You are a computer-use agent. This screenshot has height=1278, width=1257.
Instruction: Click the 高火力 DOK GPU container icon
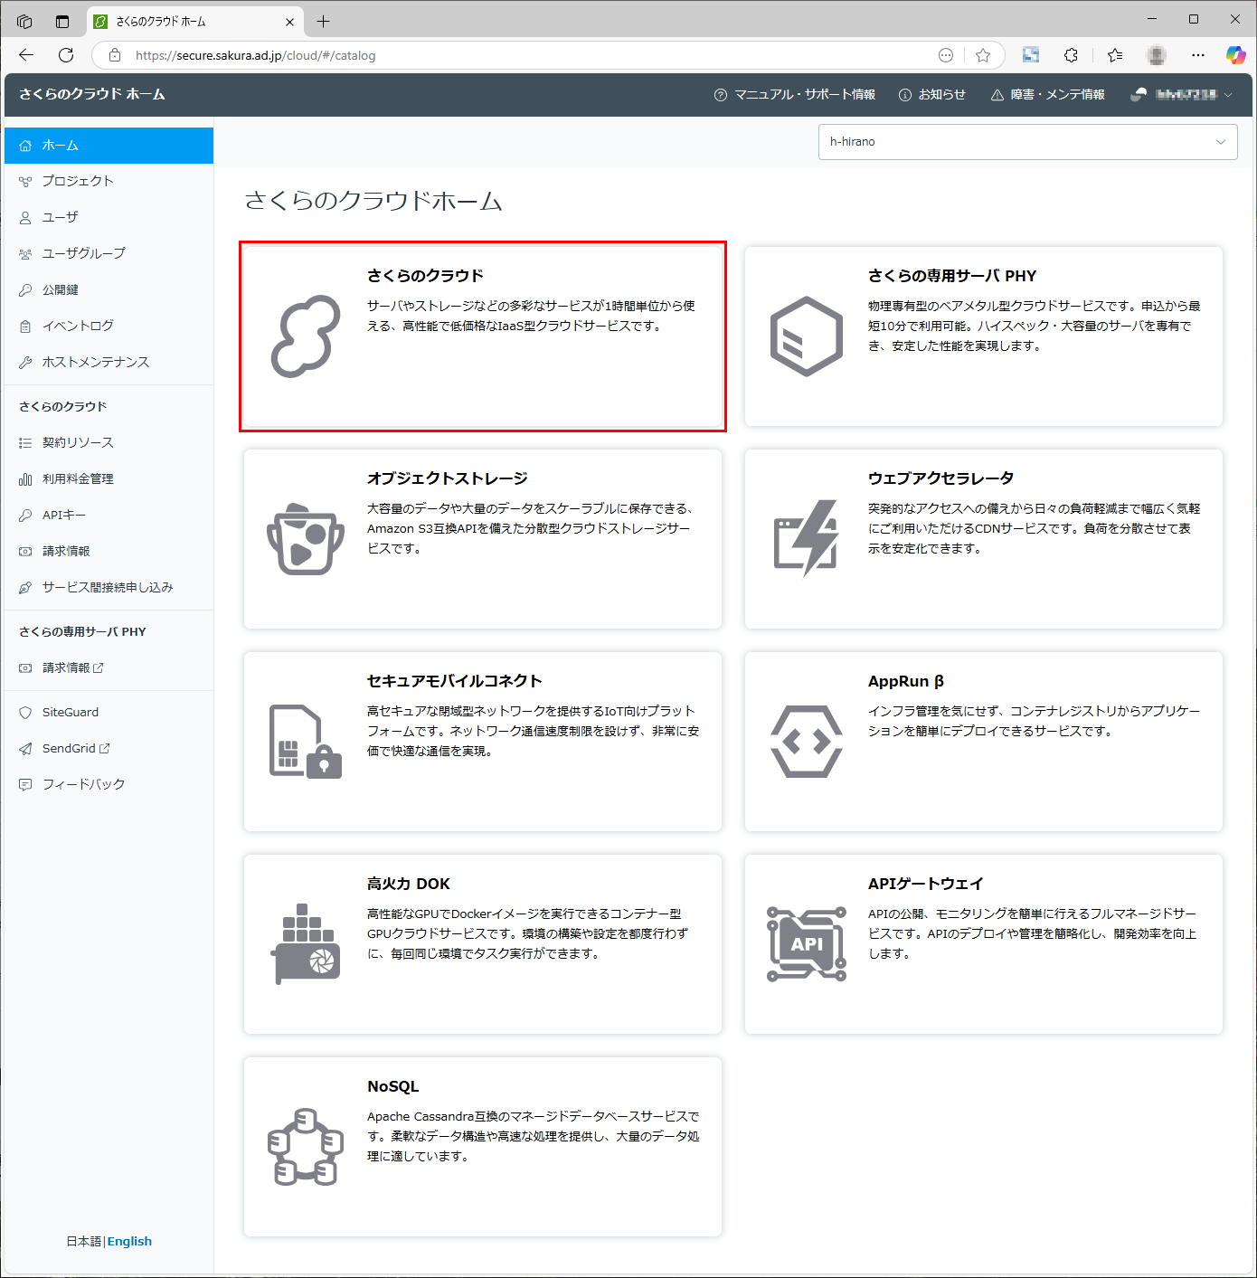coord(306,944)
